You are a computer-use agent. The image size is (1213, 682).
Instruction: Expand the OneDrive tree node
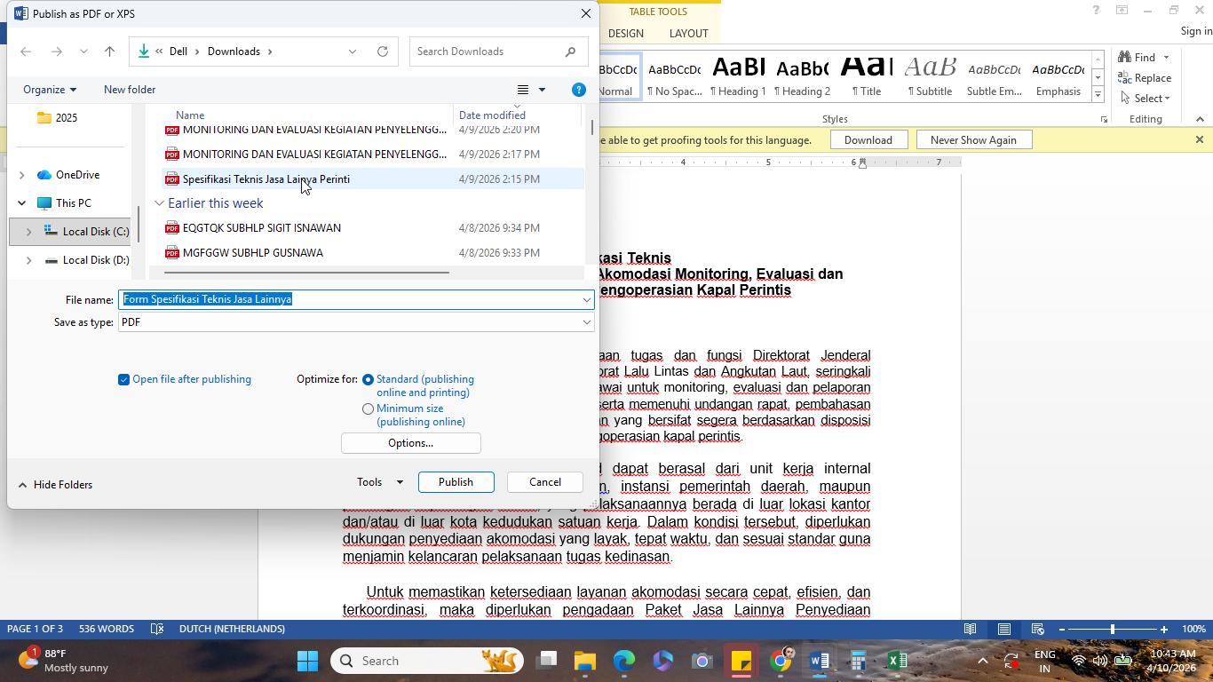click(x=21, y=175)
